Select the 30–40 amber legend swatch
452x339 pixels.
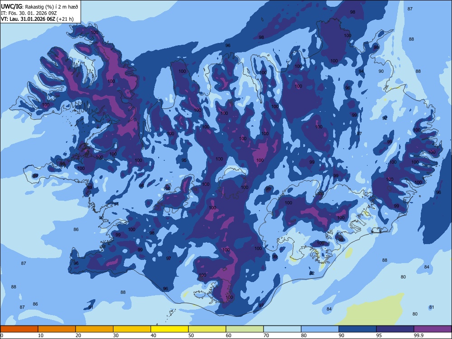pos(132,329)
